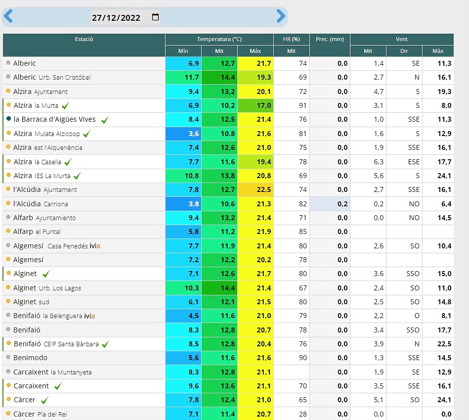Open the l'Alcúdia Ajuntament station link

(45, 189)
